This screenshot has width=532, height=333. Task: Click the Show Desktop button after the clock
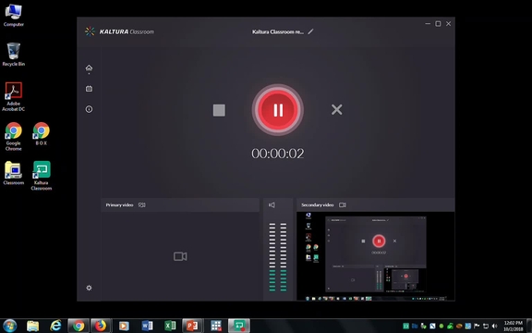[529, 326]
